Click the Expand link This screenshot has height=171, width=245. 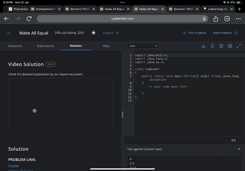pos(108,33)
